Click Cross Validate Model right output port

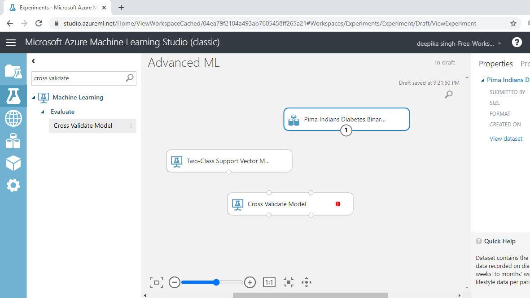tap(311, 215)
